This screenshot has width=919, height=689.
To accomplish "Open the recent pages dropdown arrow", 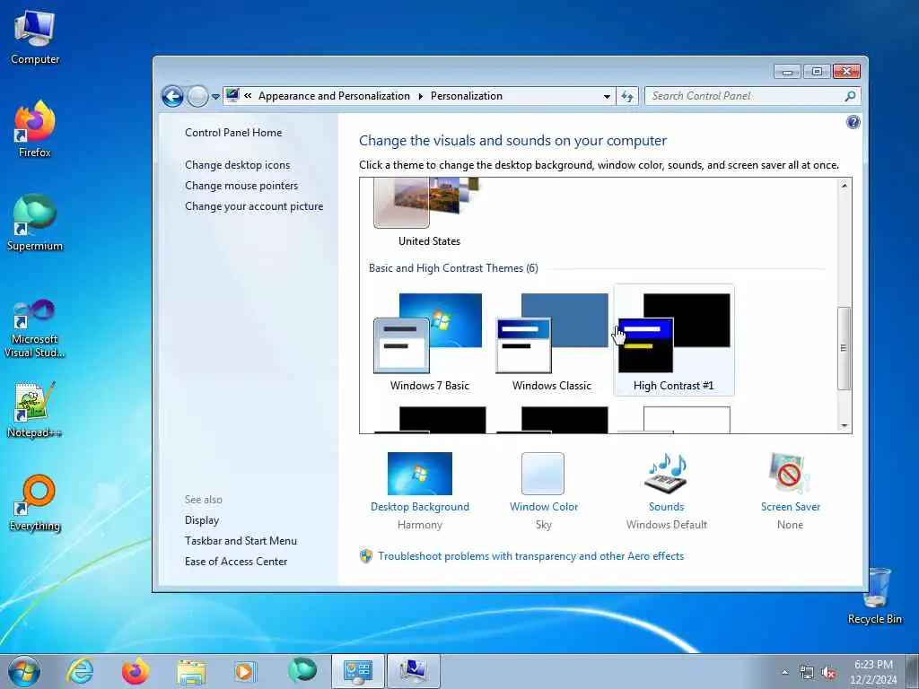I will tap(215, 97).
